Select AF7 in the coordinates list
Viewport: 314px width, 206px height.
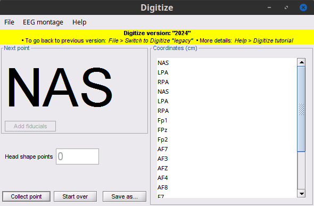pos(227,149)
